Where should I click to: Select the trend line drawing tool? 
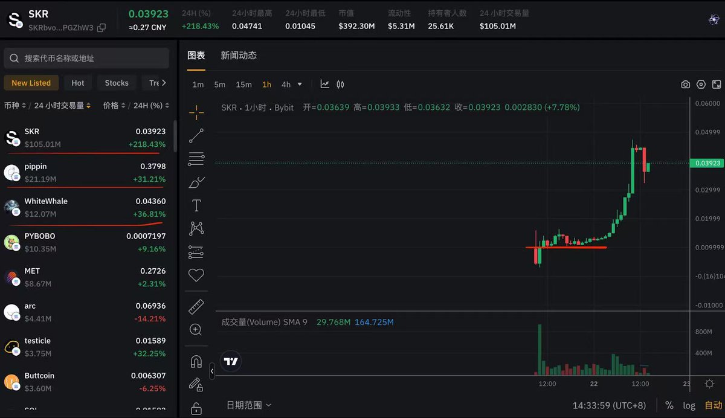click(196, 136)
